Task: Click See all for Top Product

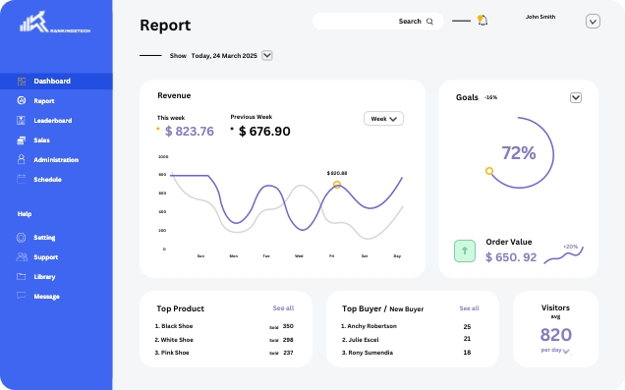Action: coord(283,307)
